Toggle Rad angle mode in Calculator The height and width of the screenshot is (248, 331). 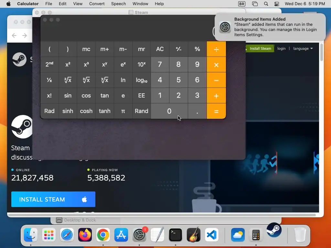click(x=49, y=111)
